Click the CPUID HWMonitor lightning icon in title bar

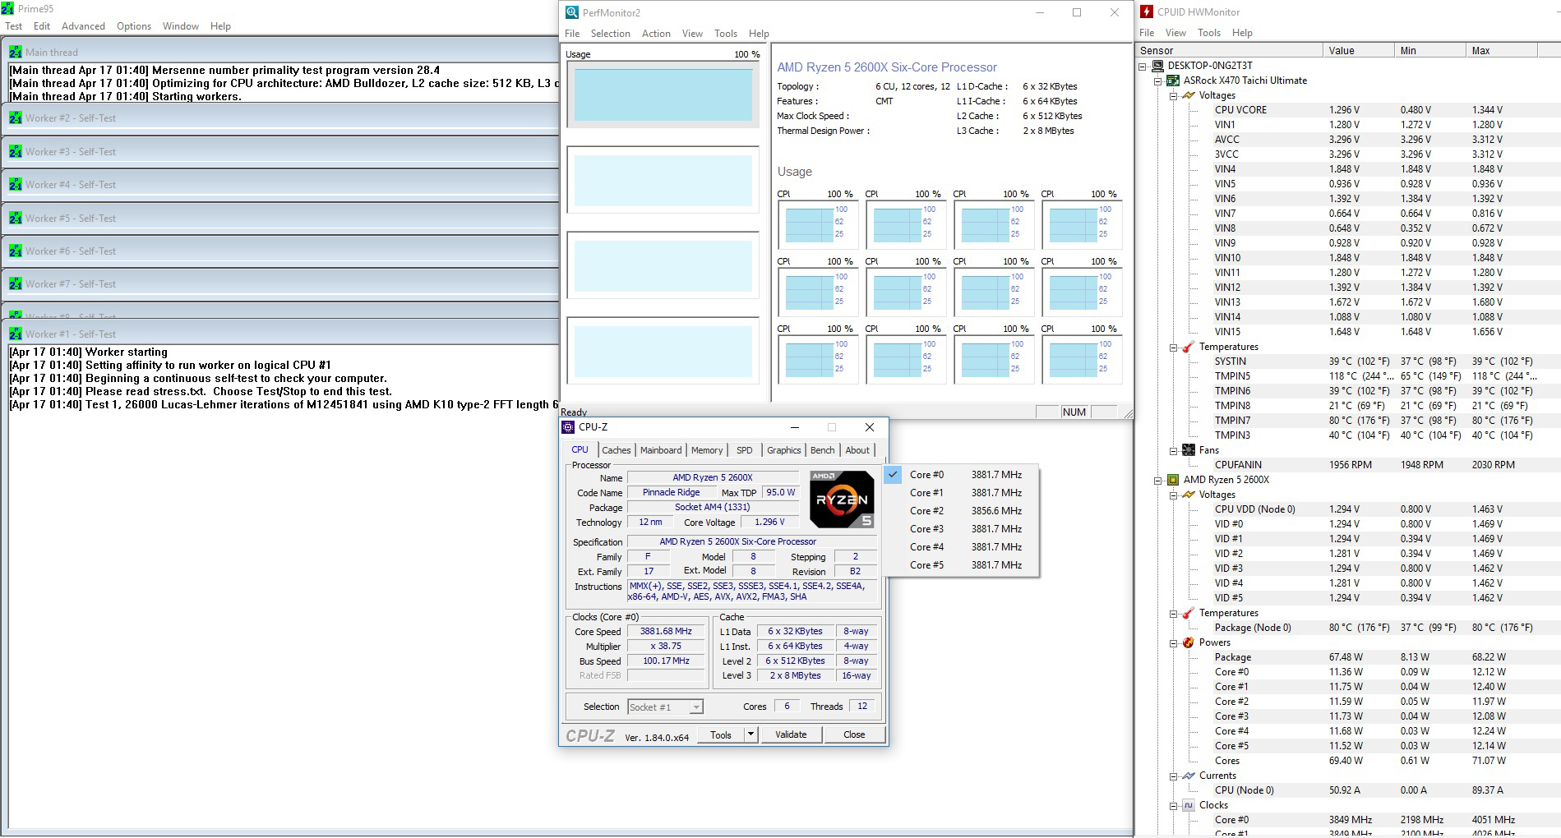pos(1147,12)
